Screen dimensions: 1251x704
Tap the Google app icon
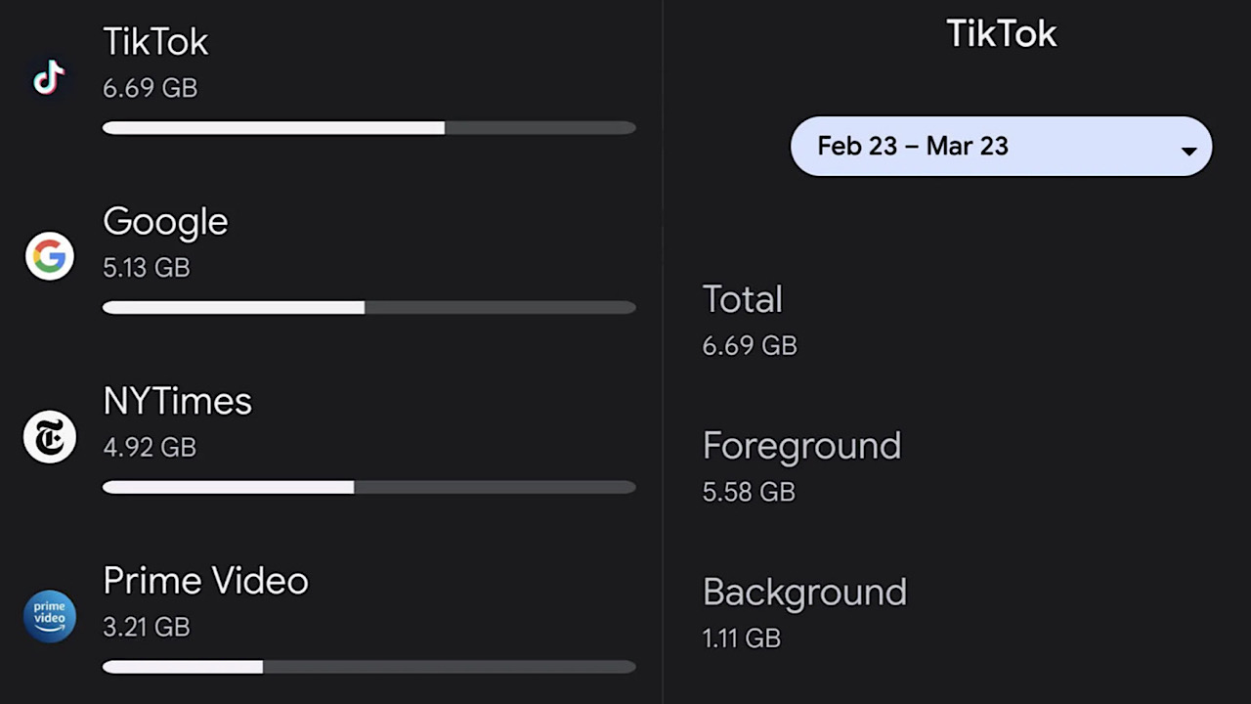[49, 257]
